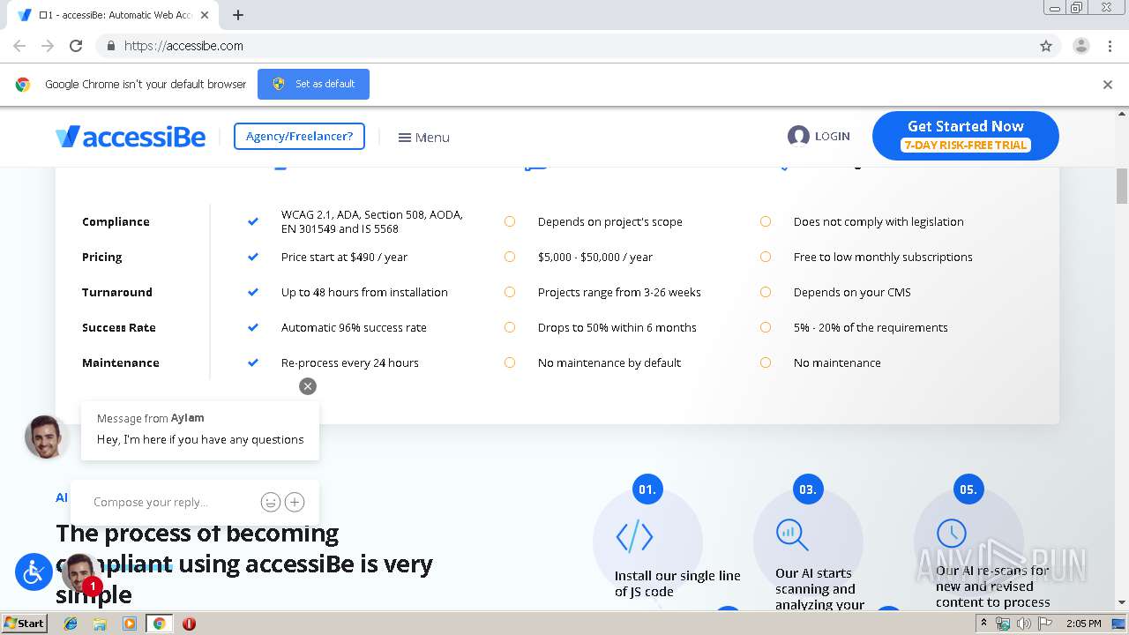
Task: Click checkmark beside Automatic 96% success rate
Action: pos(253,327)
